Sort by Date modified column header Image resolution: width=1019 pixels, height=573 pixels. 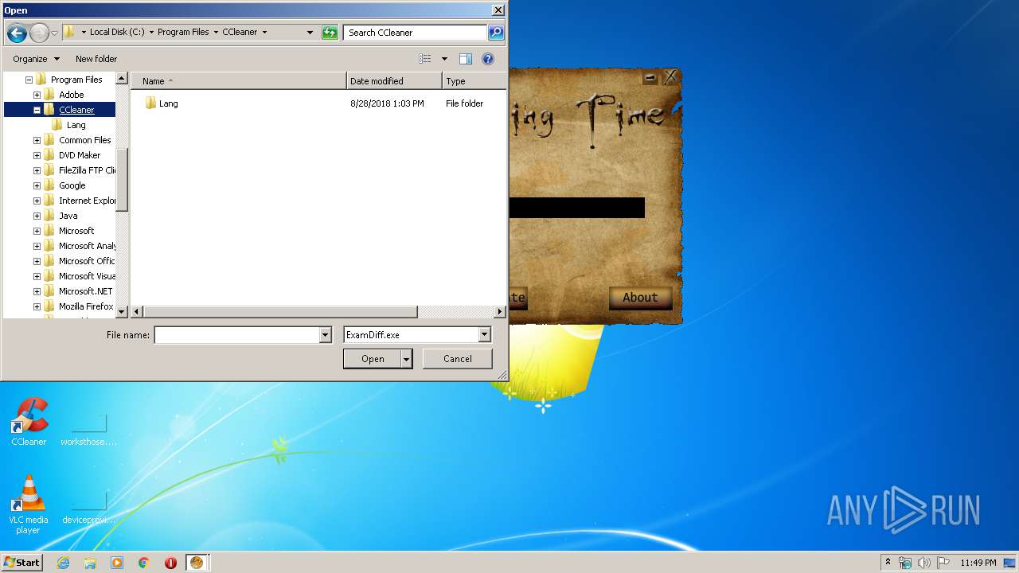point(394,81)
